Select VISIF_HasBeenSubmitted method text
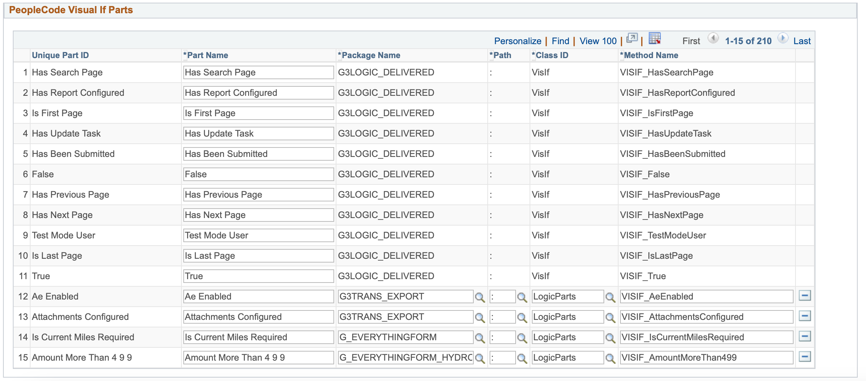This screenshot has height=381, width=866. [x=673, y=154]
